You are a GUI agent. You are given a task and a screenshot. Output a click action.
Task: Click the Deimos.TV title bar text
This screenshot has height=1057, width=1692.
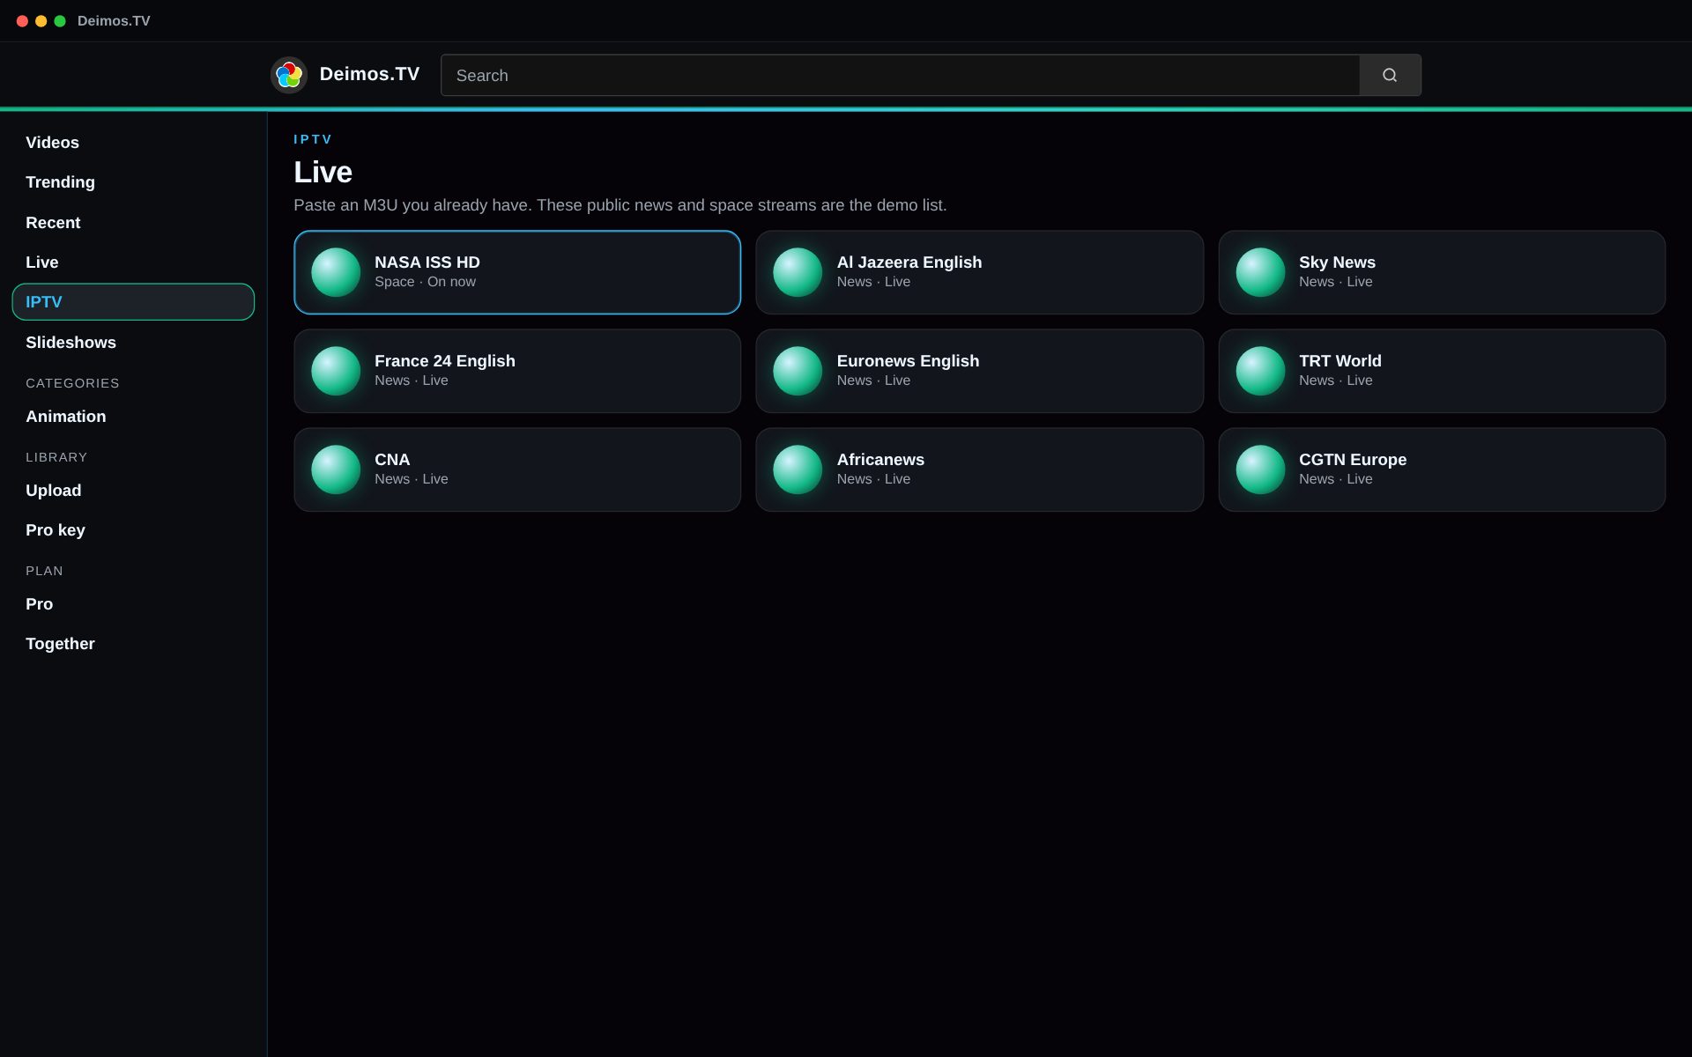click(x=114, y=21)
